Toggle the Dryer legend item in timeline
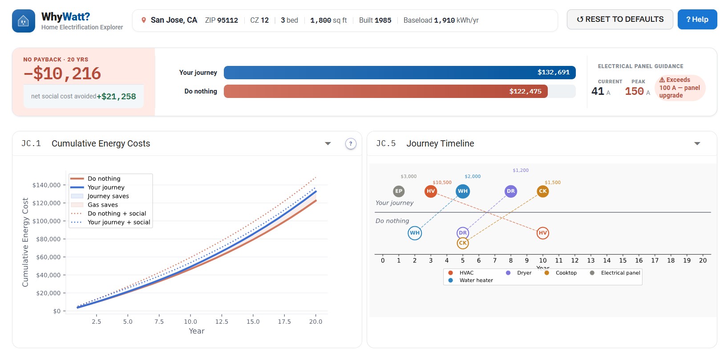This screenshot has width=724, height=350. pos(519,273)
